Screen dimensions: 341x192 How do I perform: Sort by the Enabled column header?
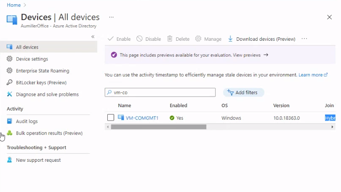click(x=178, y=105)
